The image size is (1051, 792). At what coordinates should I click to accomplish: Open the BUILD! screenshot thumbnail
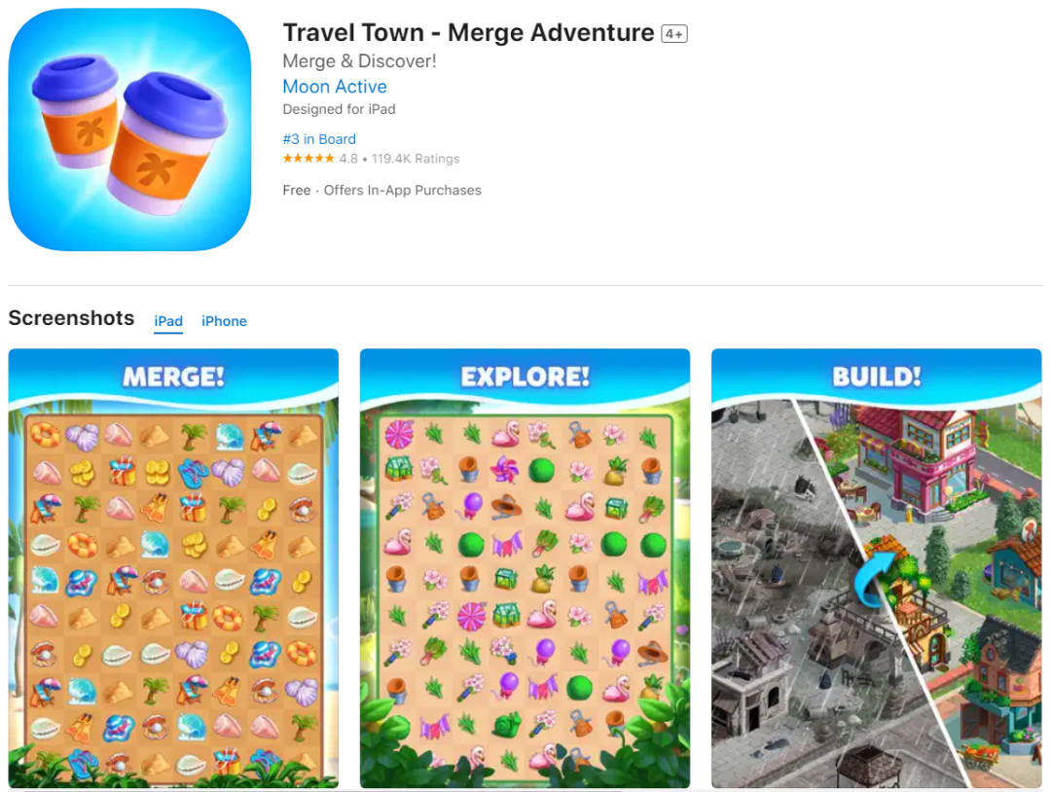tap(877, 568)
